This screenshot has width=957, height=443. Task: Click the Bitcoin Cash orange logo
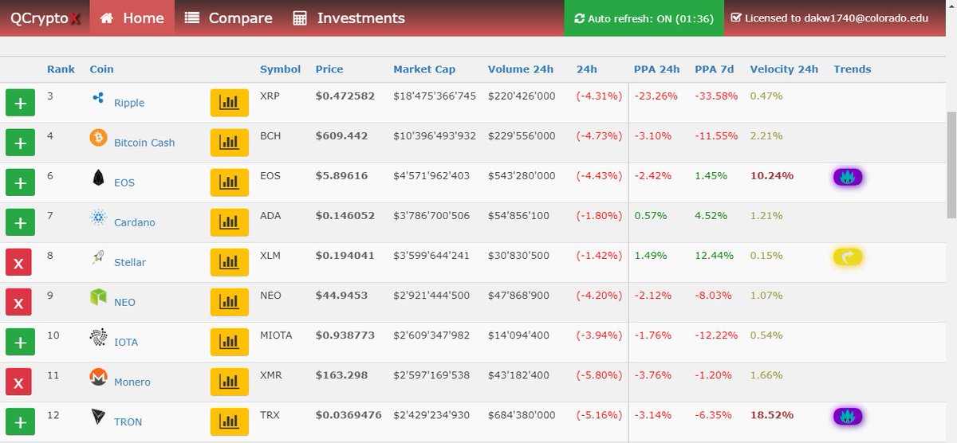pyautogui.click(x=99, y=138)
